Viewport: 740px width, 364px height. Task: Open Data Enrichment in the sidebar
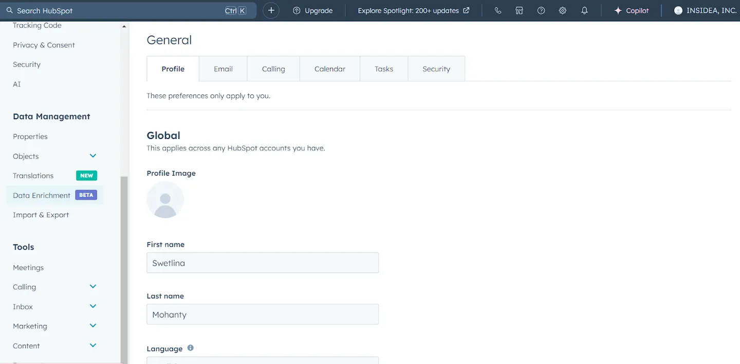[42, 195]
